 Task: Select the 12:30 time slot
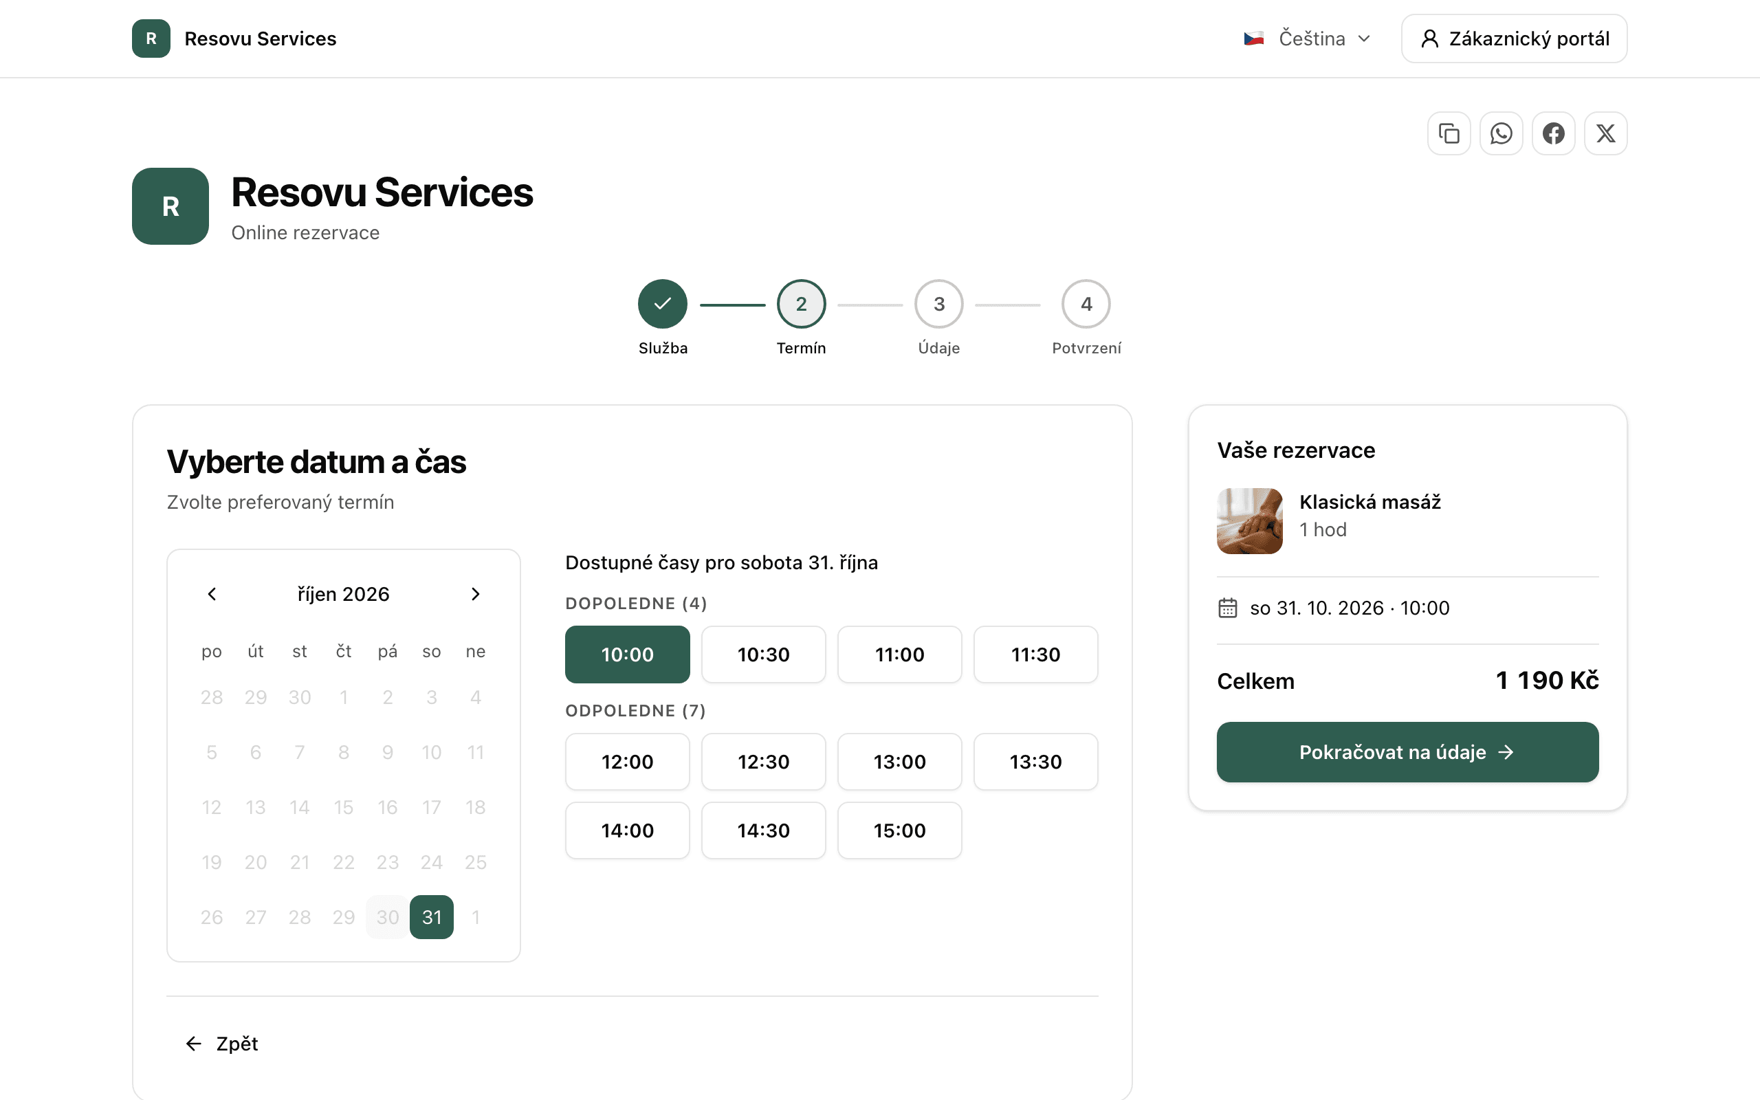tap(763, 762)
